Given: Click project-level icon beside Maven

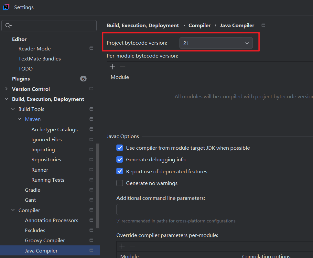Looking at the screenshot, I should point(91,119).
